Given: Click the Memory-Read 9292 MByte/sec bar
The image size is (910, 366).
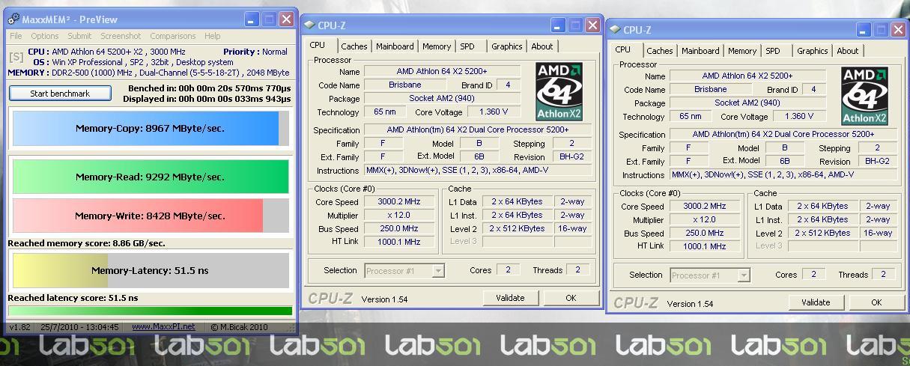Looking at the screenshot, I should pyautogui.click(x=151, y=177).
